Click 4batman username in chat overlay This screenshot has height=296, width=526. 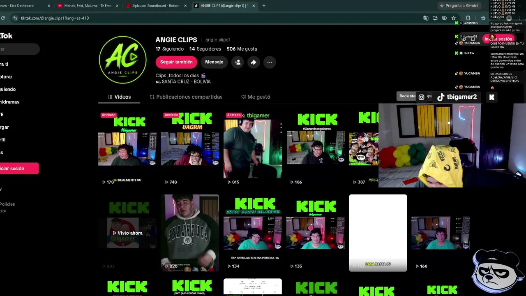(471, 23)
